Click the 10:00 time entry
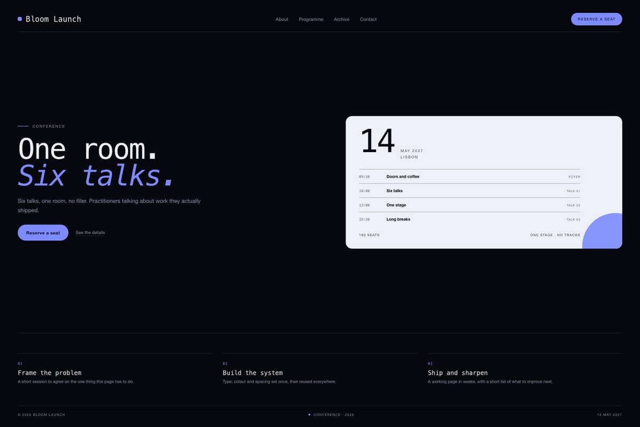640x427 pixels. tap(364, 191)
